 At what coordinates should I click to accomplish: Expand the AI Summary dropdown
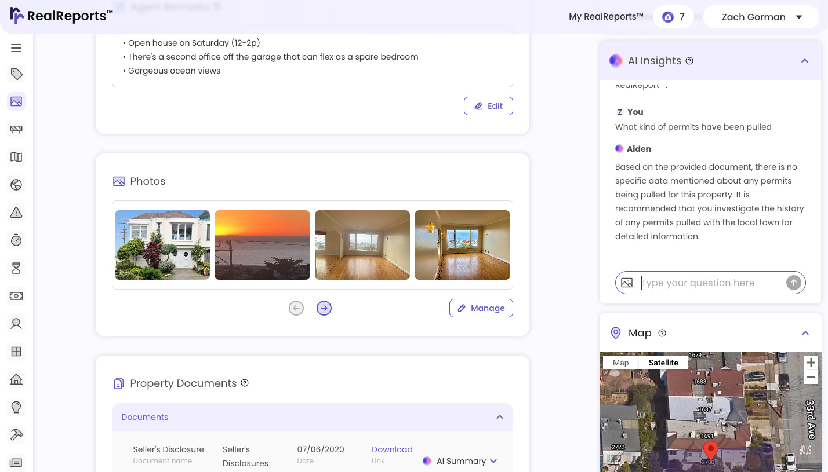point(461,461)
